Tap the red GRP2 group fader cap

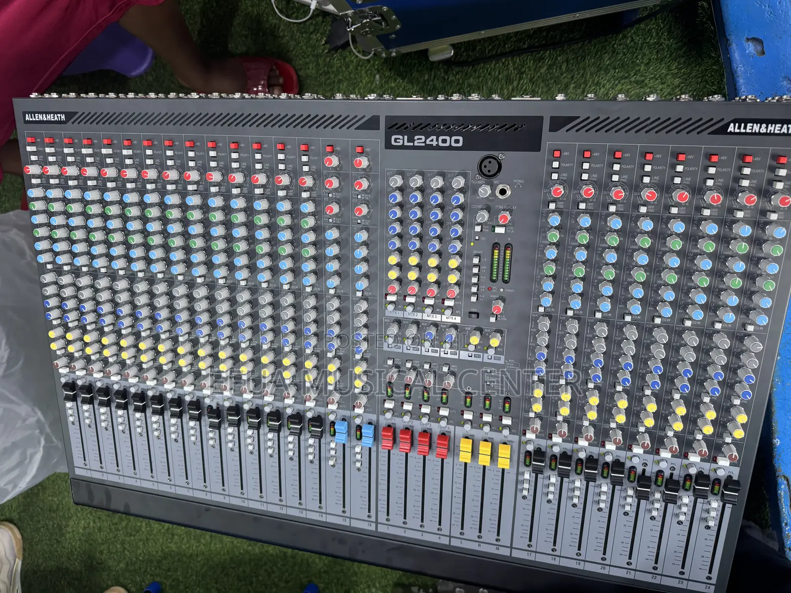point(405,440)
